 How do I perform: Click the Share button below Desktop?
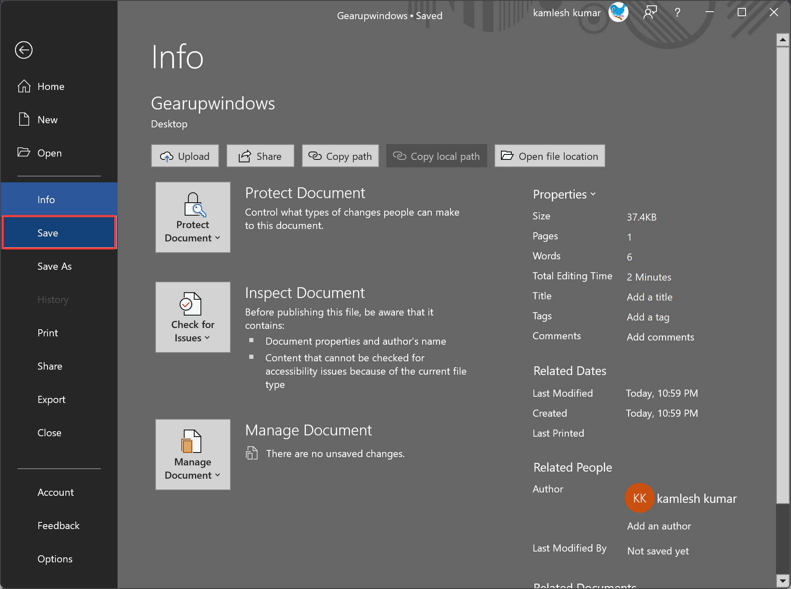tap(260, 156)
